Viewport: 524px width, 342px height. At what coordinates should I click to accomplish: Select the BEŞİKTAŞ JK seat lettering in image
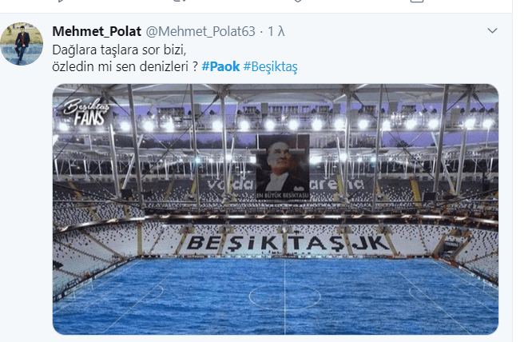point(288,243)
